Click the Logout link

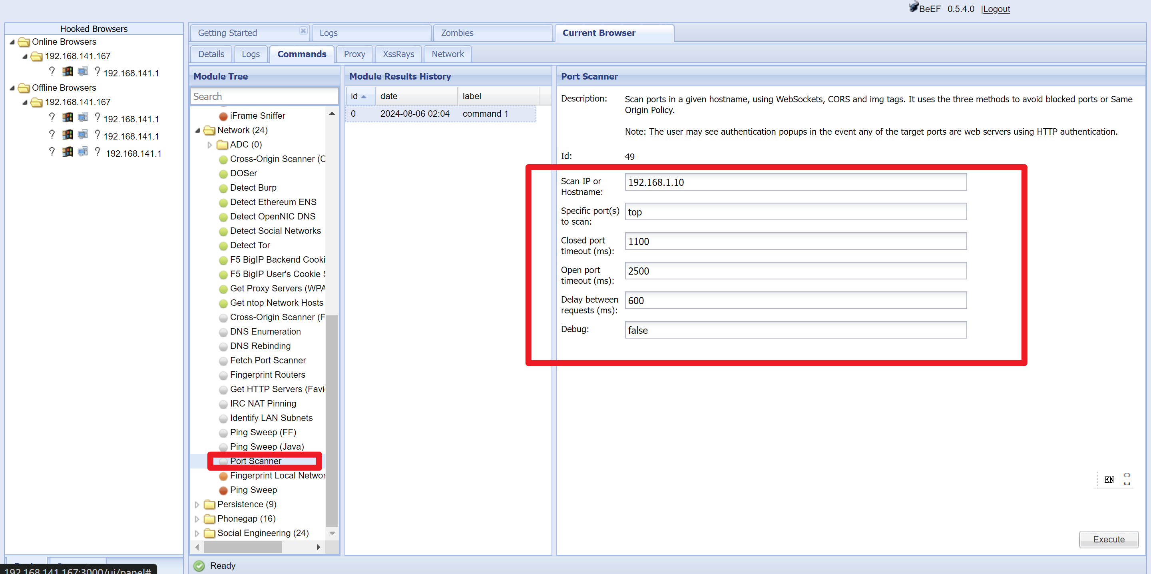click(996, 9)
